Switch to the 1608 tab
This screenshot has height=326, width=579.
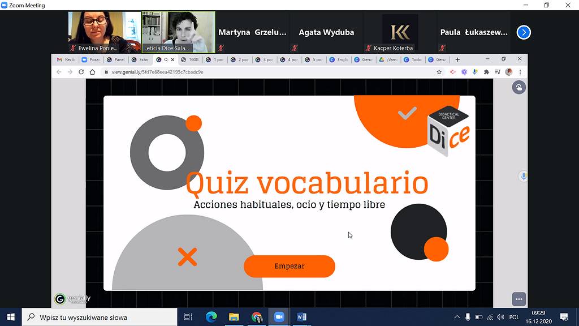click(191, 59)
